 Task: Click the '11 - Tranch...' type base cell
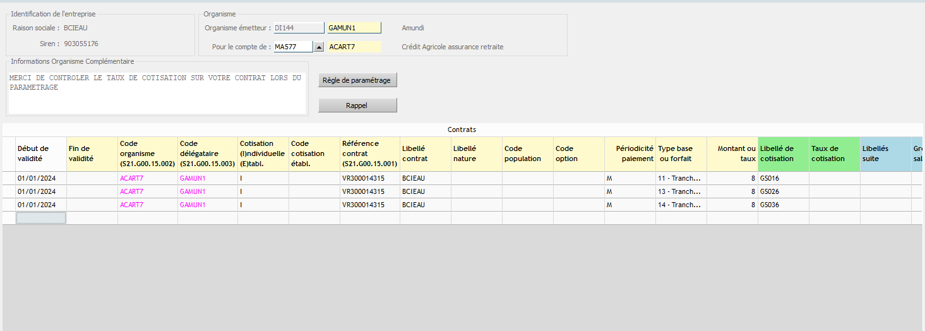pyautogui.click(x=681, y=178)
